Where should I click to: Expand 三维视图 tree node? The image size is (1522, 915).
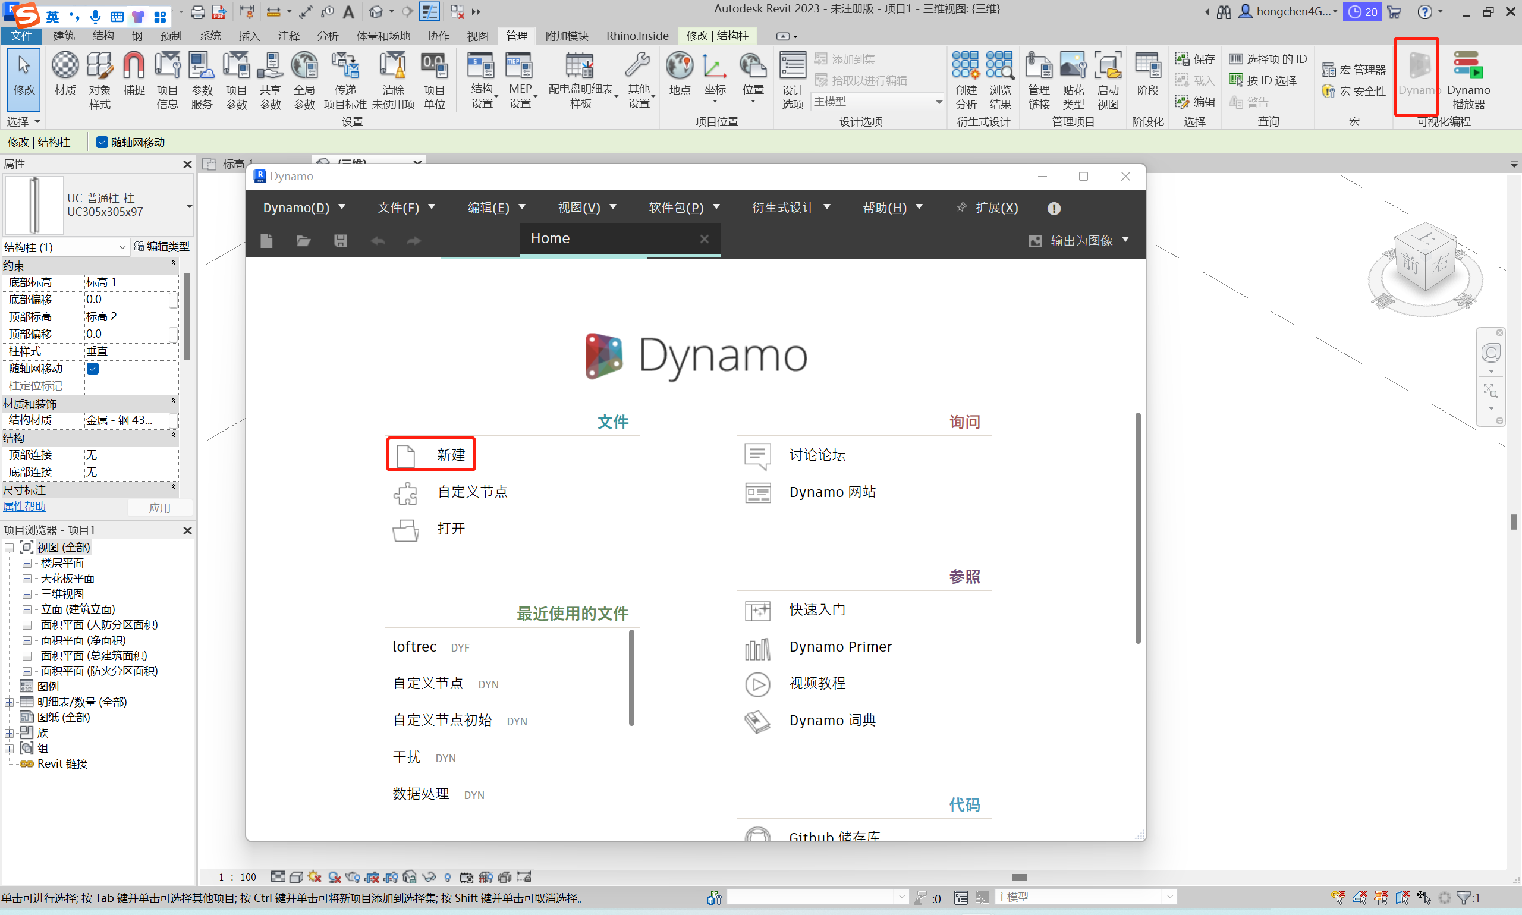tap(27, 594)
